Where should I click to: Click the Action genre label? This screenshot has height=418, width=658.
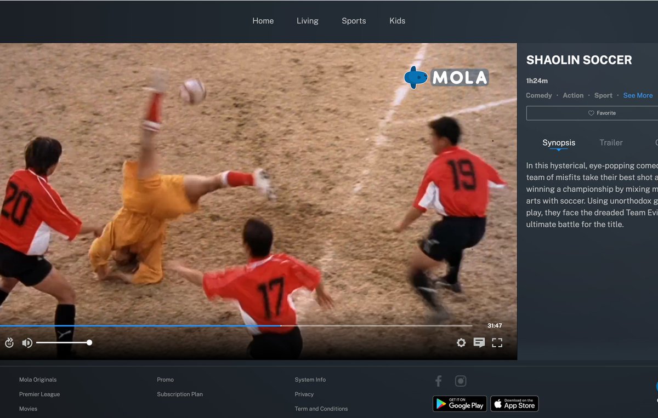(x=573, y=95)
